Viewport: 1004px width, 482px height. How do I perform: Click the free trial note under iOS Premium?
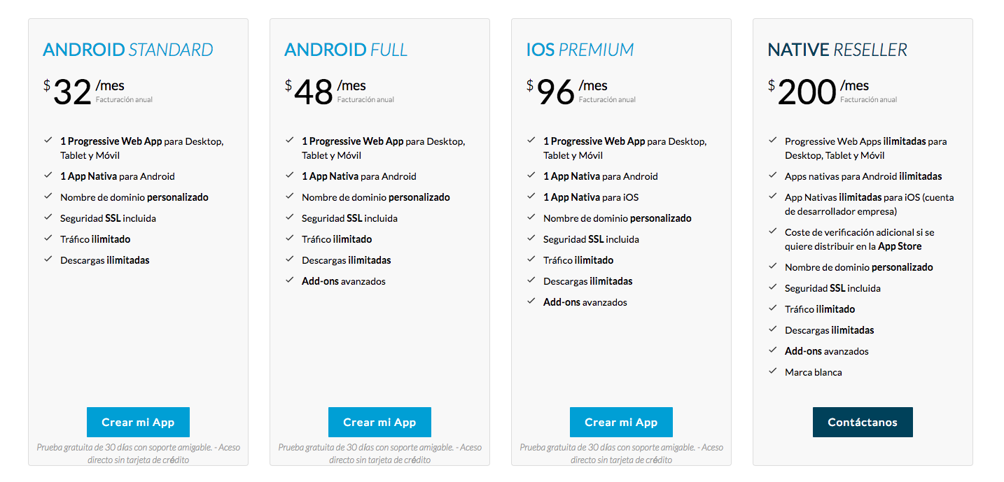coord(621,453)
